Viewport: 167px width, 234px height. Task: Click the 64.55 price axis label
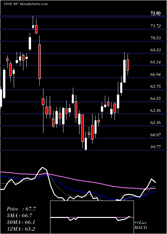pos(156,99)
